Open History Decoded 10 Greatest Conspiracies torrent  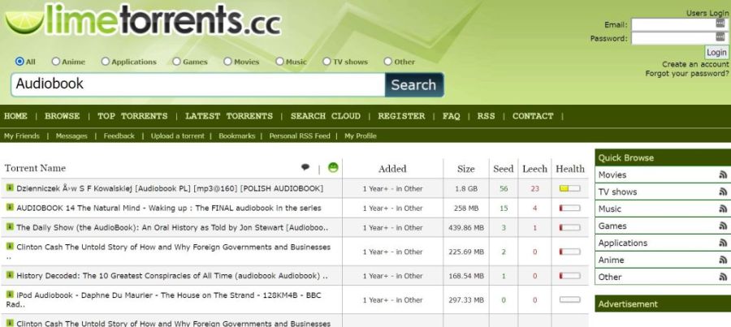pos(172,276)
